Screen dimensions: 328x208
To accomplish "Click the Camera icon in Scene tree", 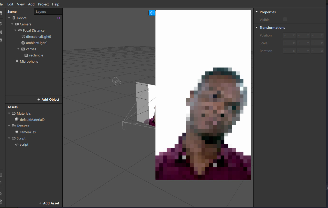I will pos(17,24).
